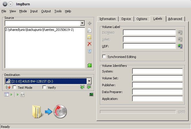Click the UDF label icon beside the field
This screenshot has height=129, width=191.
pyautogui.click(x=180, y=46)
